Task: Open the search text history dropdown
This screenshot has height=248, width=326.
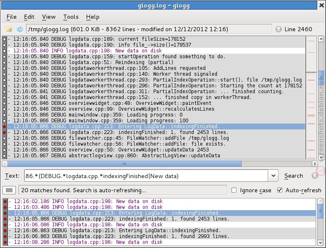Action: pyautogui.click(x=273, y=176)
